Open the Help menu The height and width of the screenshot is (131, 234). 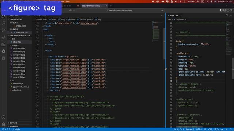(x=68, y=1)
